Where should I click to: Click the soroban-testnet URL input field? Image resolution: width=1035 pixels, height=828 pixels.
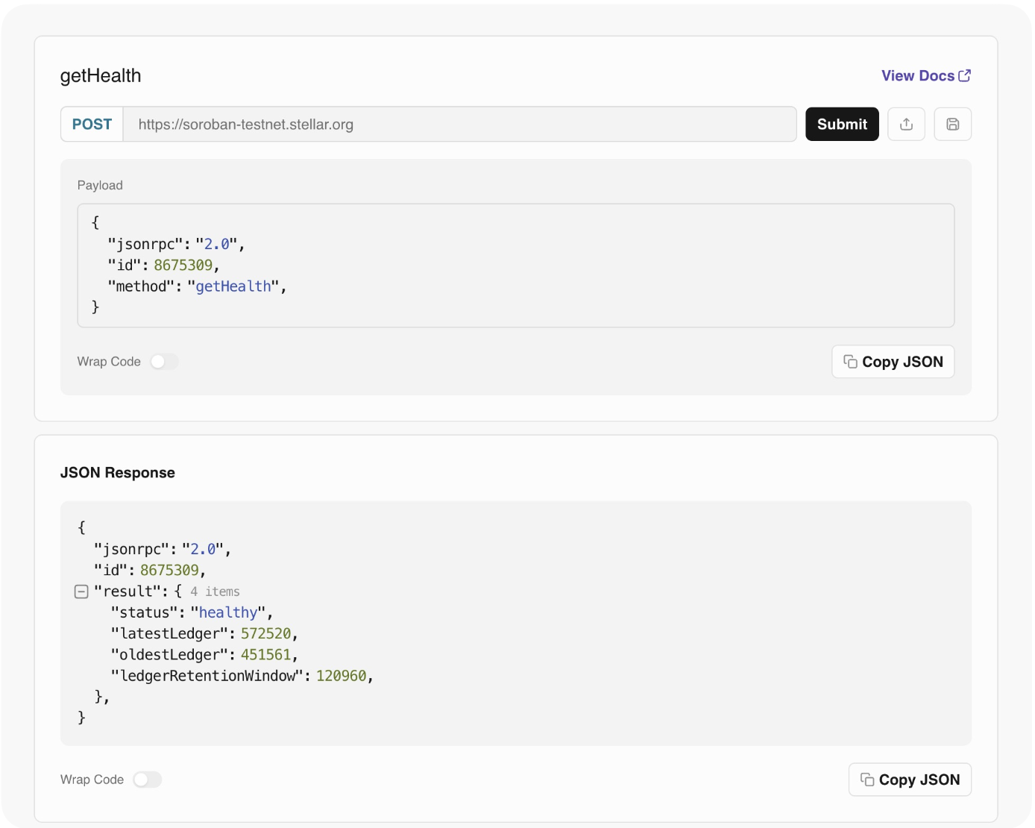[x=459, y=125]
